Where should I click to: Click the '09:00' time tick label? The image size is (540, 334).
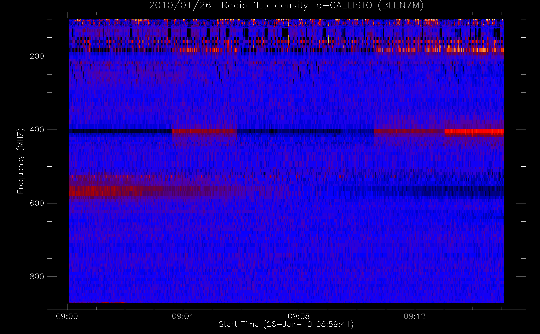67,316
